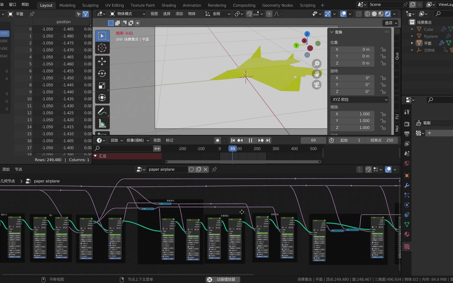
Task: Open the timeline keying dropdown
Action: pos(138,140)
